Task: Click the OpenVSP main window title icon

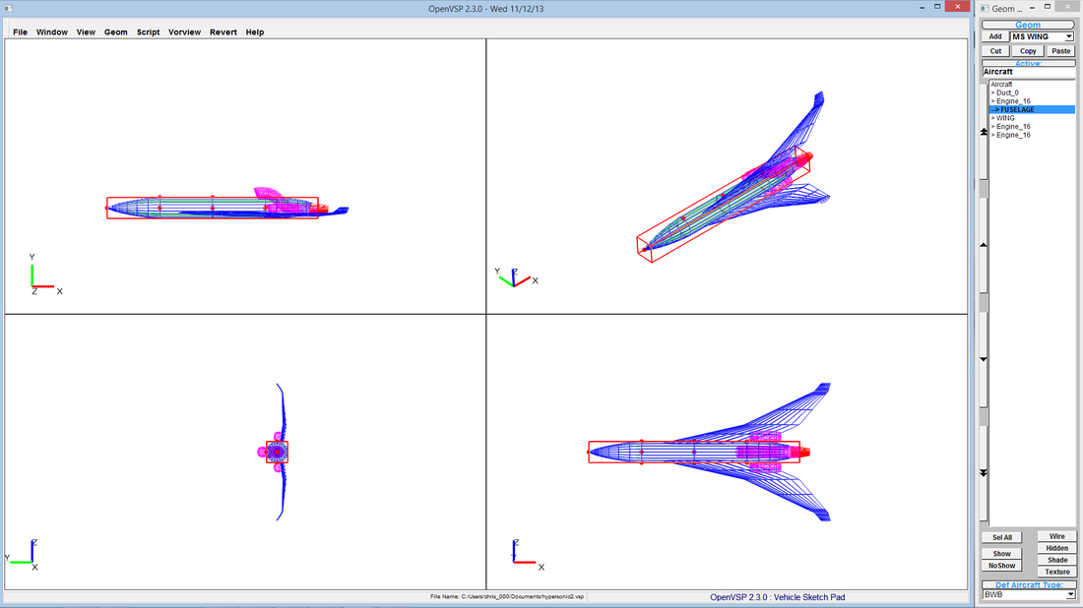Action: [x=9, y=7]
